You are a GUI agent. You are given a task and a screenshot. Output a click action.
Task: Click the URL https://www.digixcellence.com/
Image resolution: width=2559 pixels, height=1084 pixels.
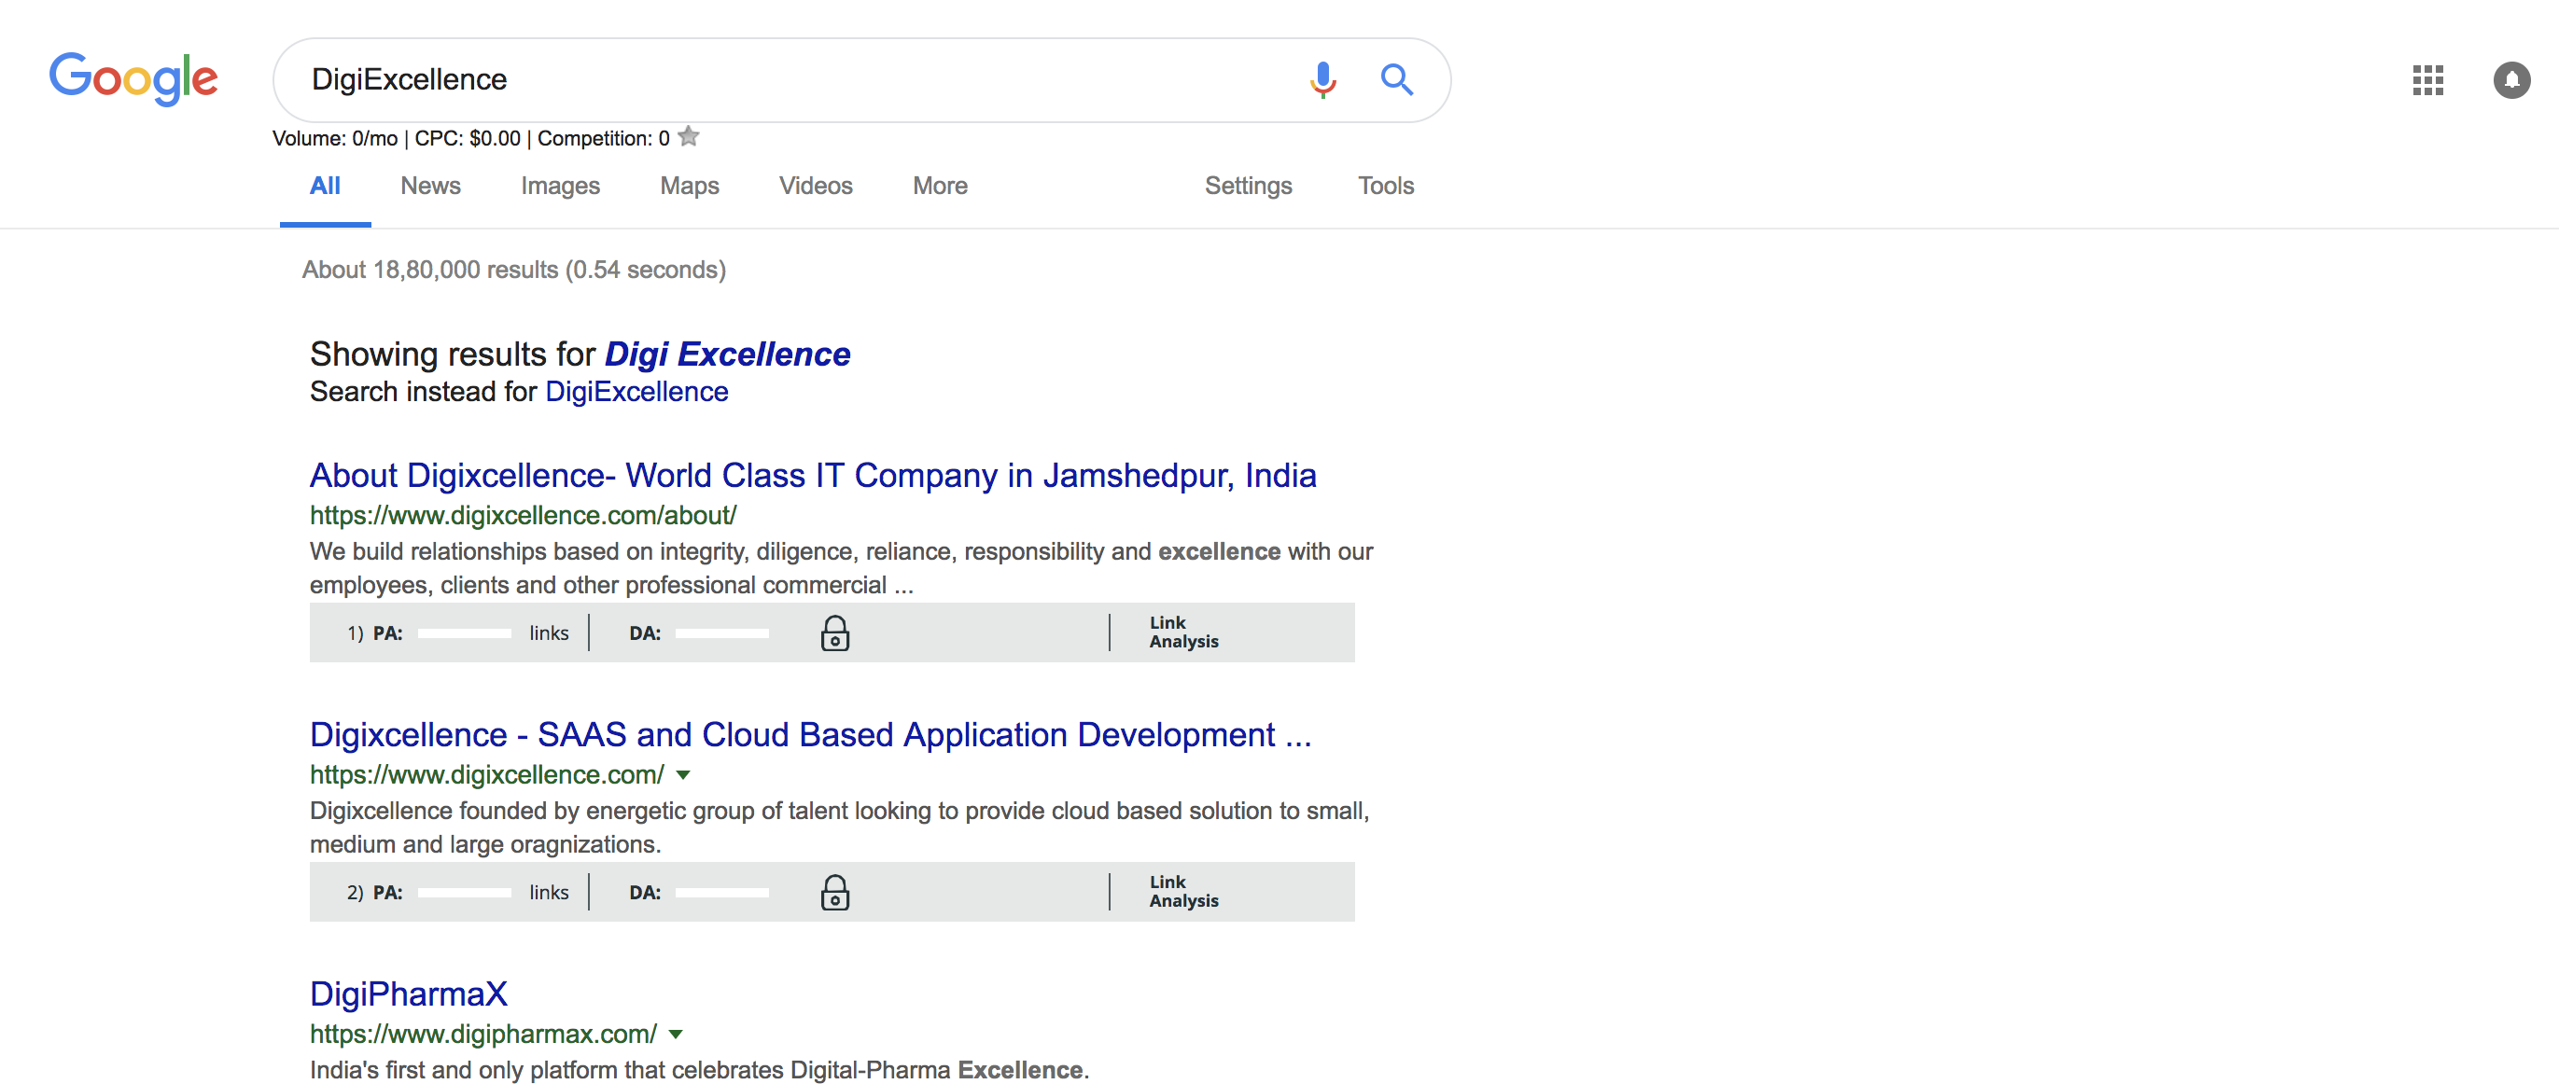(487, 775)
